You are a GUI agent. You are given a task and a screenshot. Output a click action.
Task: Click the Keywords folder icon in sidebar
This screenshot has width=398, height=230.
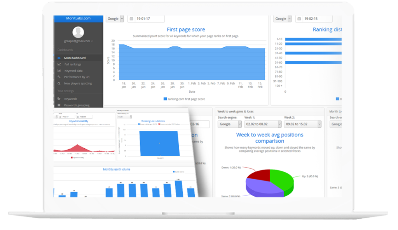tap(59, 99)
